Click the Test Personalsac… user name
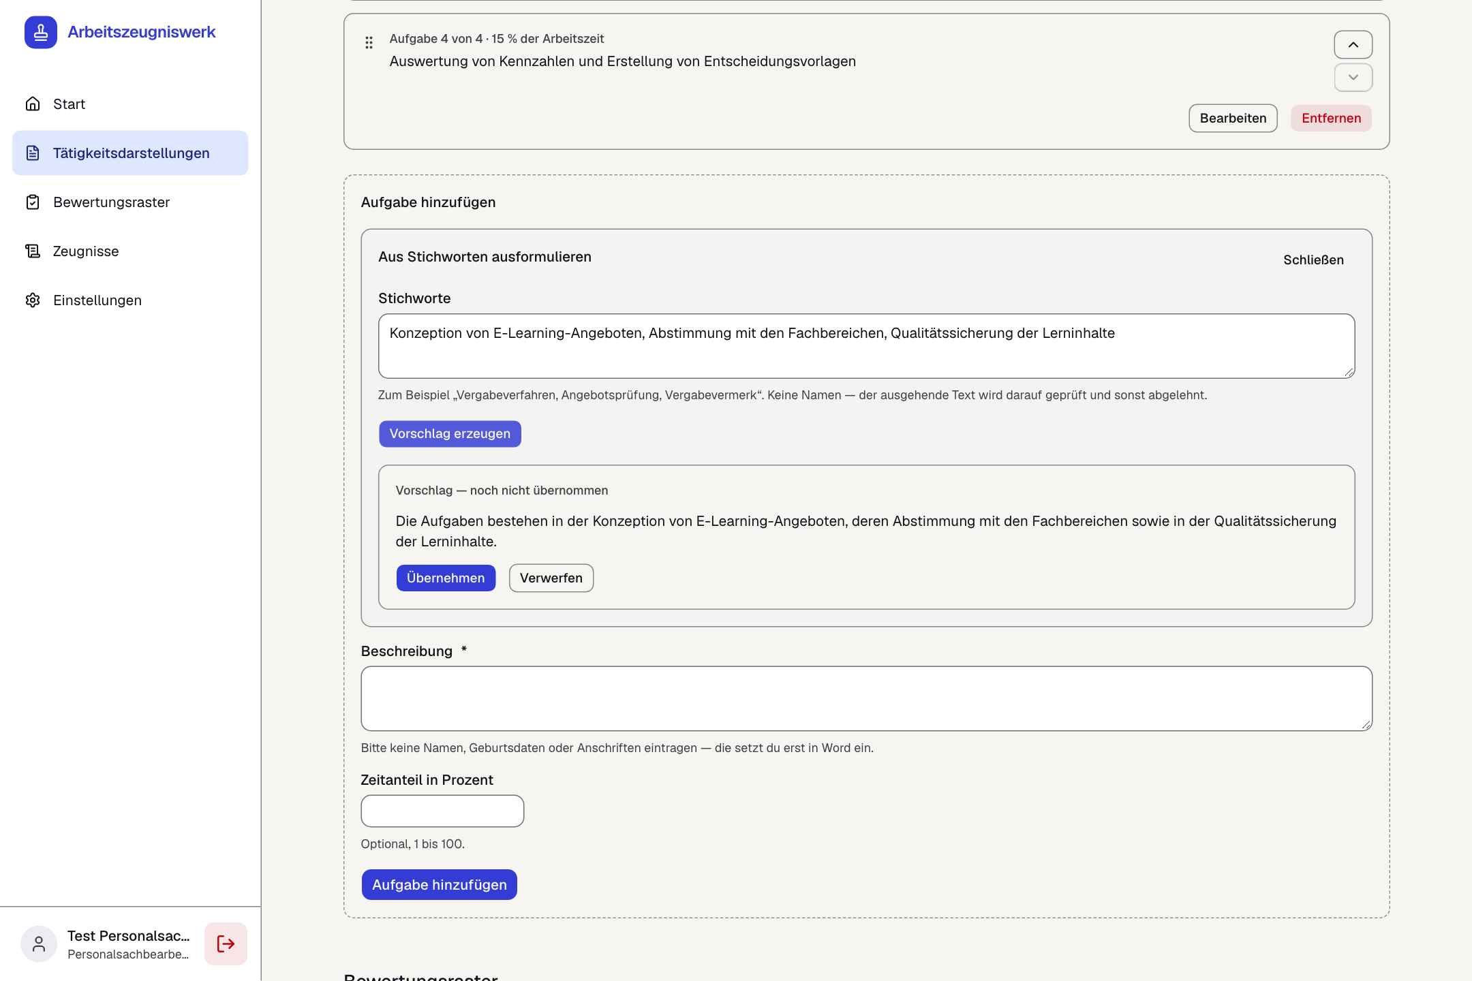Screen dimensions: 1472x981 click(128, 935)
